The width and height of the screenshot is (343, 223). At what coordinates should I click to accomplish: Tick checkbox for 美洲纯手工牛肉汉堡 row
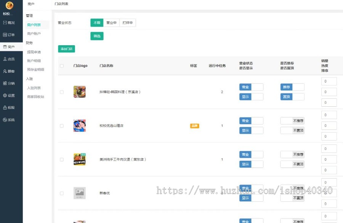[62, 160]
